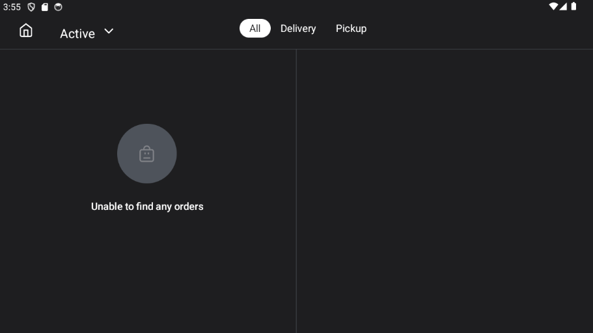Select the All orders filter

pyautogui.click(x=255, y=29)
